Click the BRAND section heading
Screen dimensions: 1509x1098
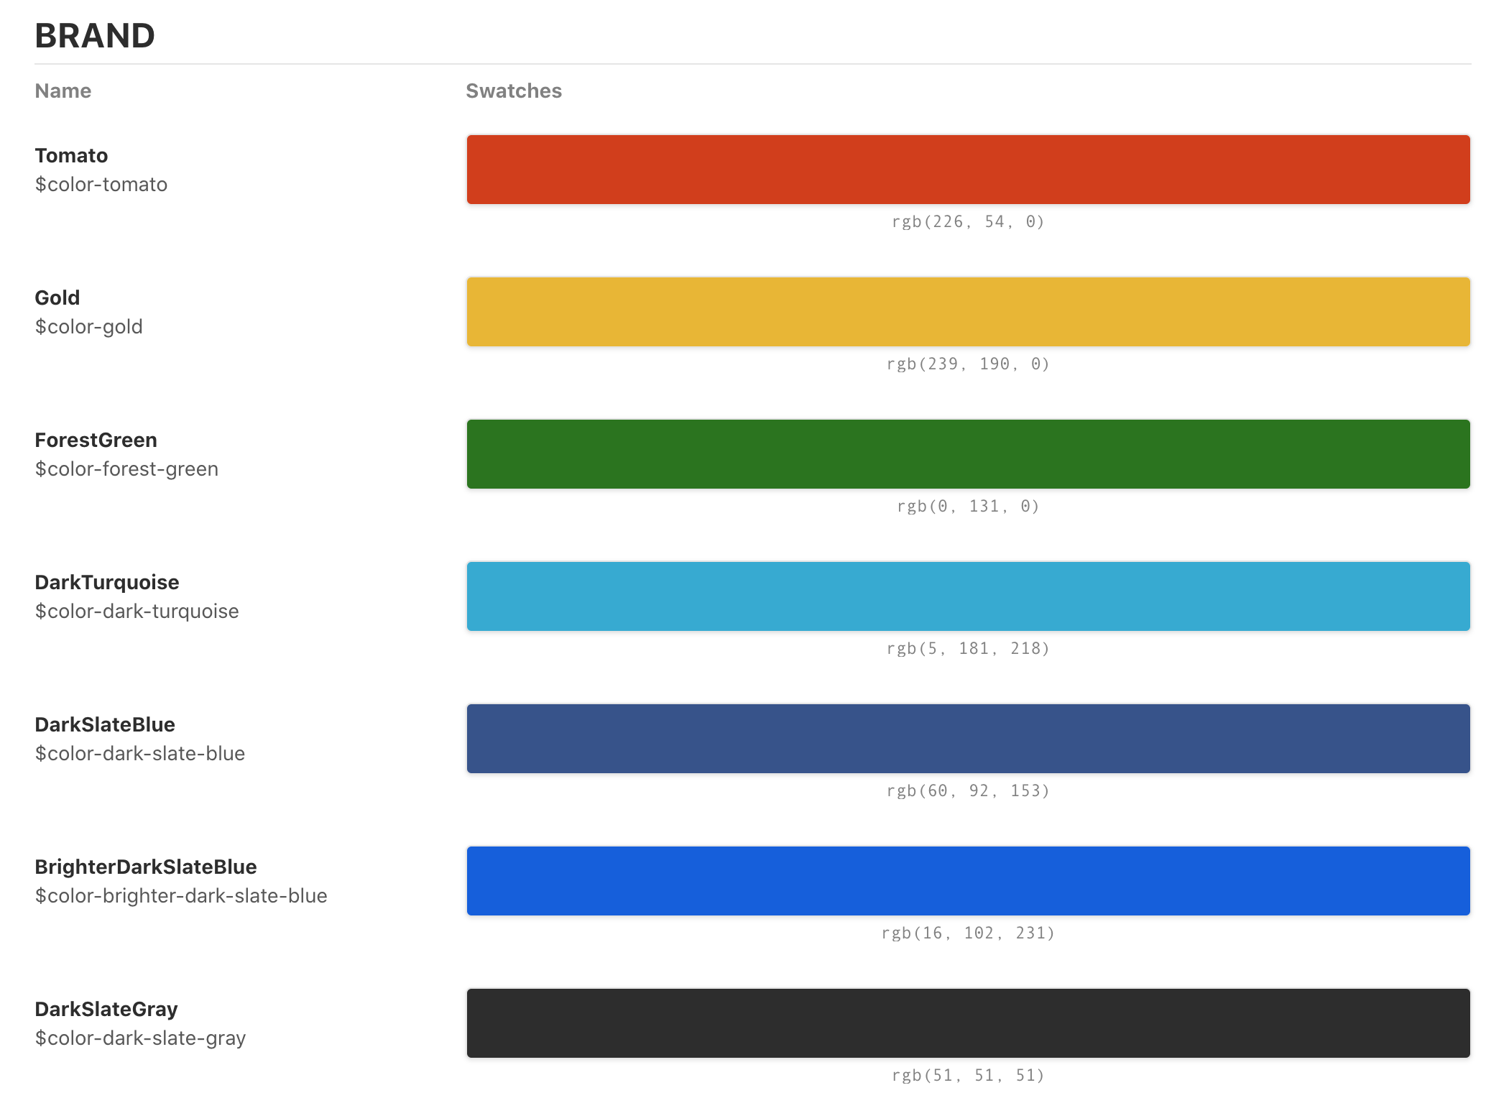[x=95, y=36]
